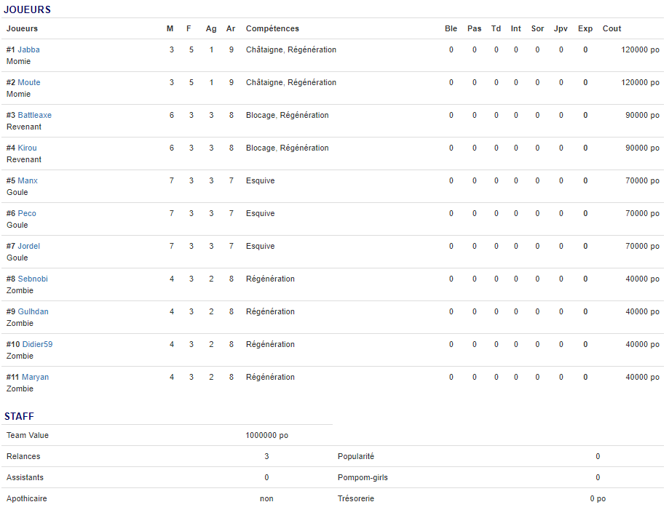Open player Jabba's profile link
Viewport: 669px width, 518px height.
pyautogui.click(x=28, y=49)
